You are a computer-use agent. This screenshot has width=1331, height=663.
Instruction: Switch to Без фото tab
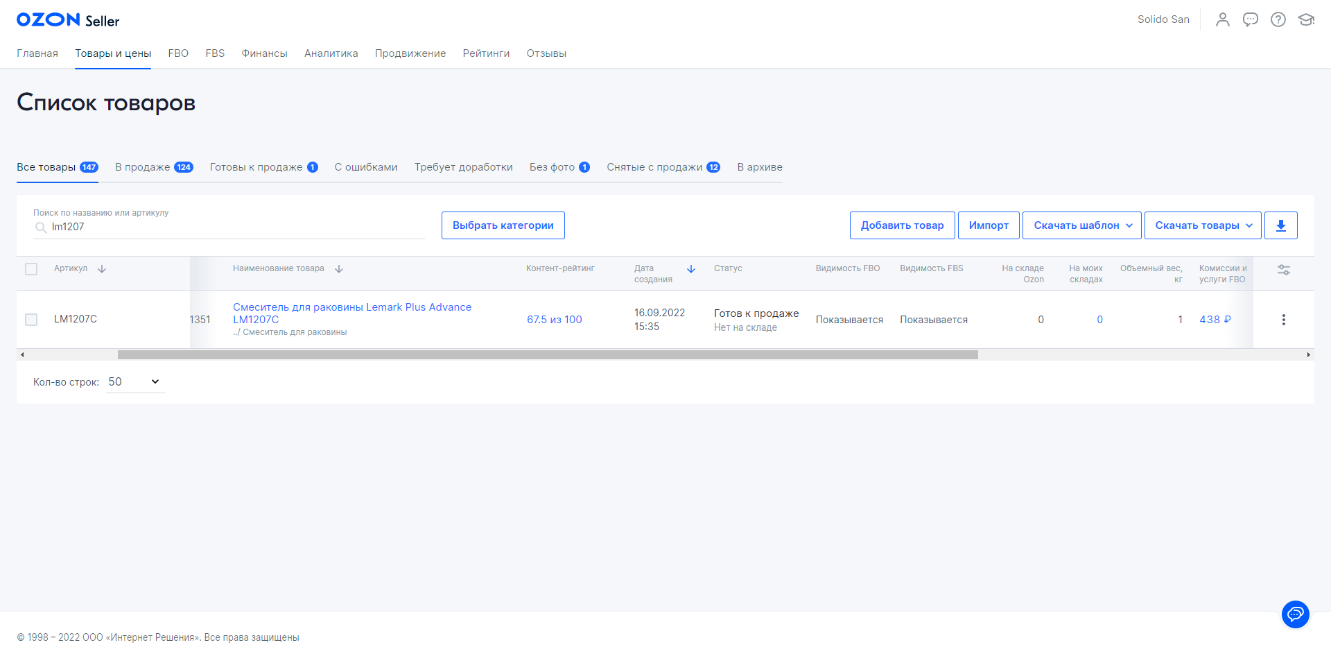pyautogui.click(x=559, y=167)
